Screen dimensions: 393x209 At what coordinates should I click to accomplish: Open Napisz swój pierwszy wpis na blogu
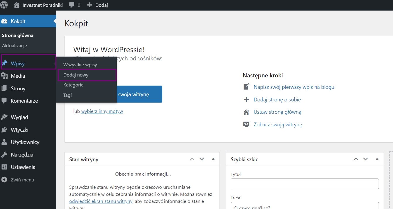294,87
